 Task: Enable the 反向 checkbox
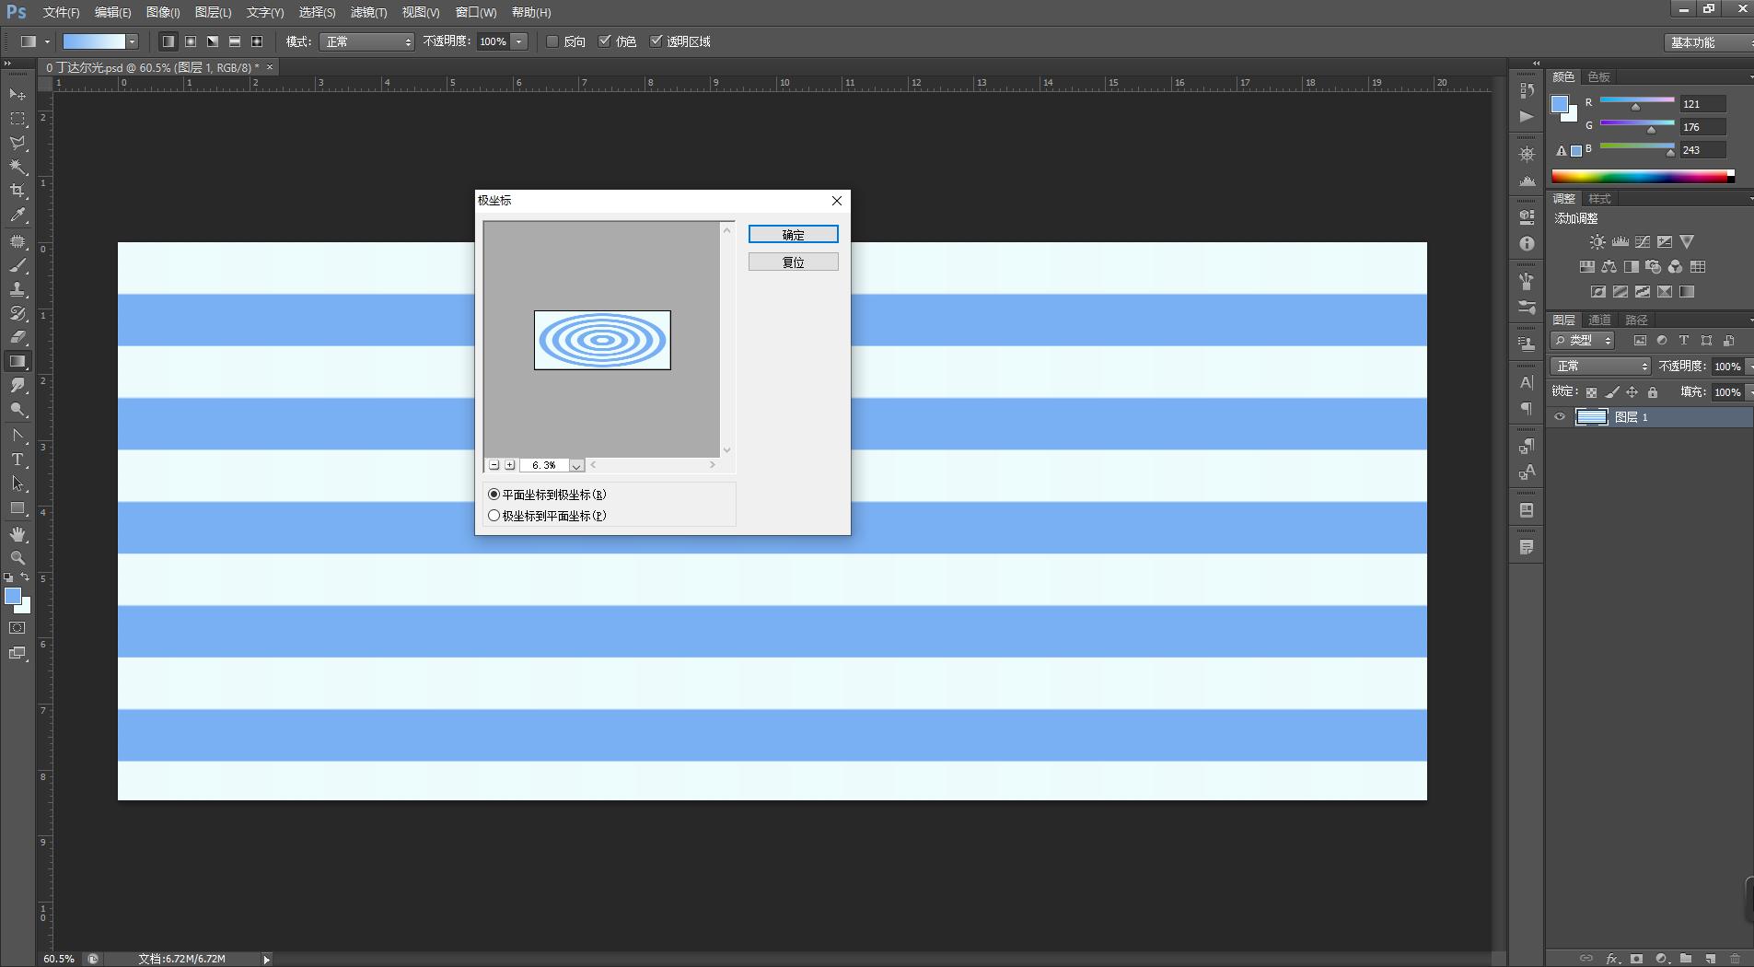tap(552, 41)
